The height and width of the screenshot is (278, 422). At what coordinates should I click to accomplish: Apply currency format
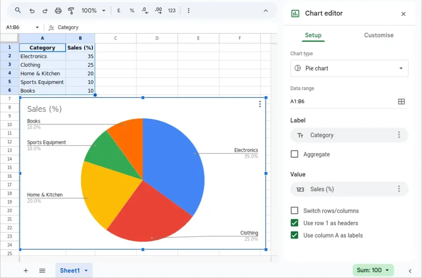tap(119, 11)
